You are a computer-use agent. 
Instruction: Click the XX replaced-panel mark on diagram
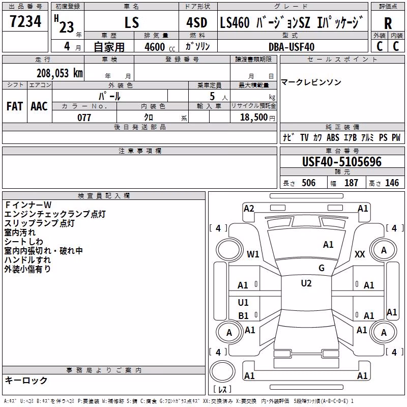(360, 254)
